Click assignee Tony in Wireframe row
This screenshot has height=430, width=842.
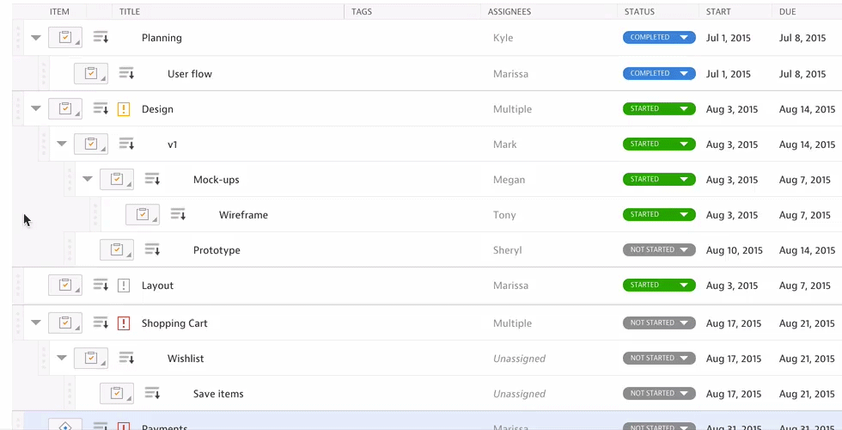[504, 215]
